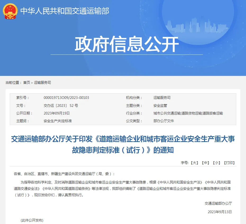The image size is (246, 224).
Task: Click the 道路旅客运输 industry category
Action: [x=213, y=113]
